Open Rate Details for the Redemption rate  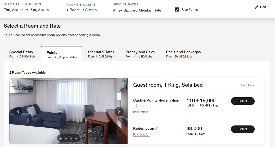(141, 134)
